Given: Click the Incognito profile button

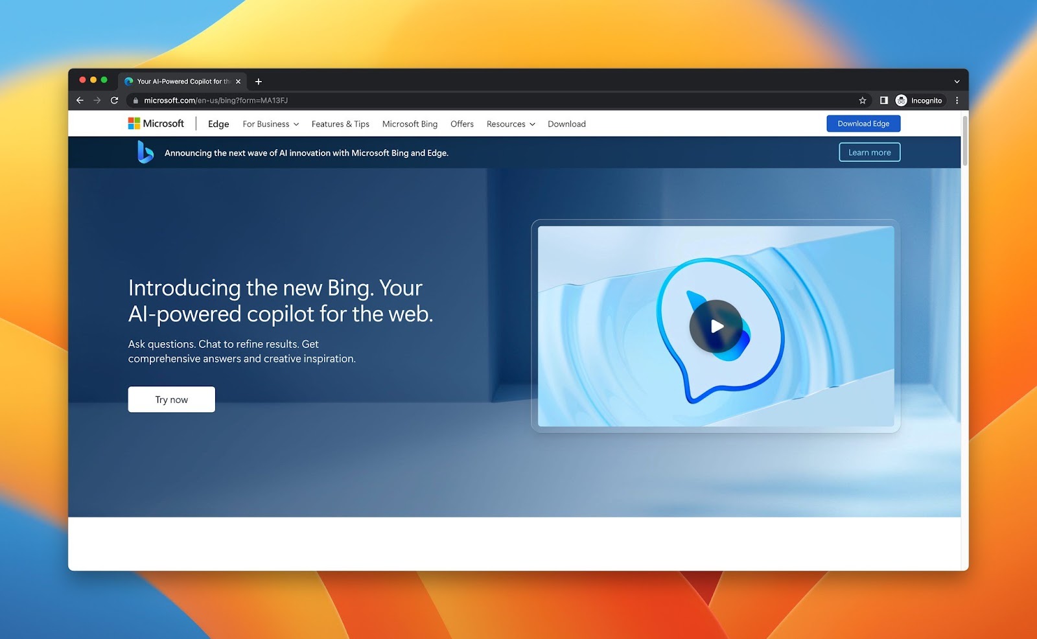Looking at the screenshot, I should click(x=919, y=100).
